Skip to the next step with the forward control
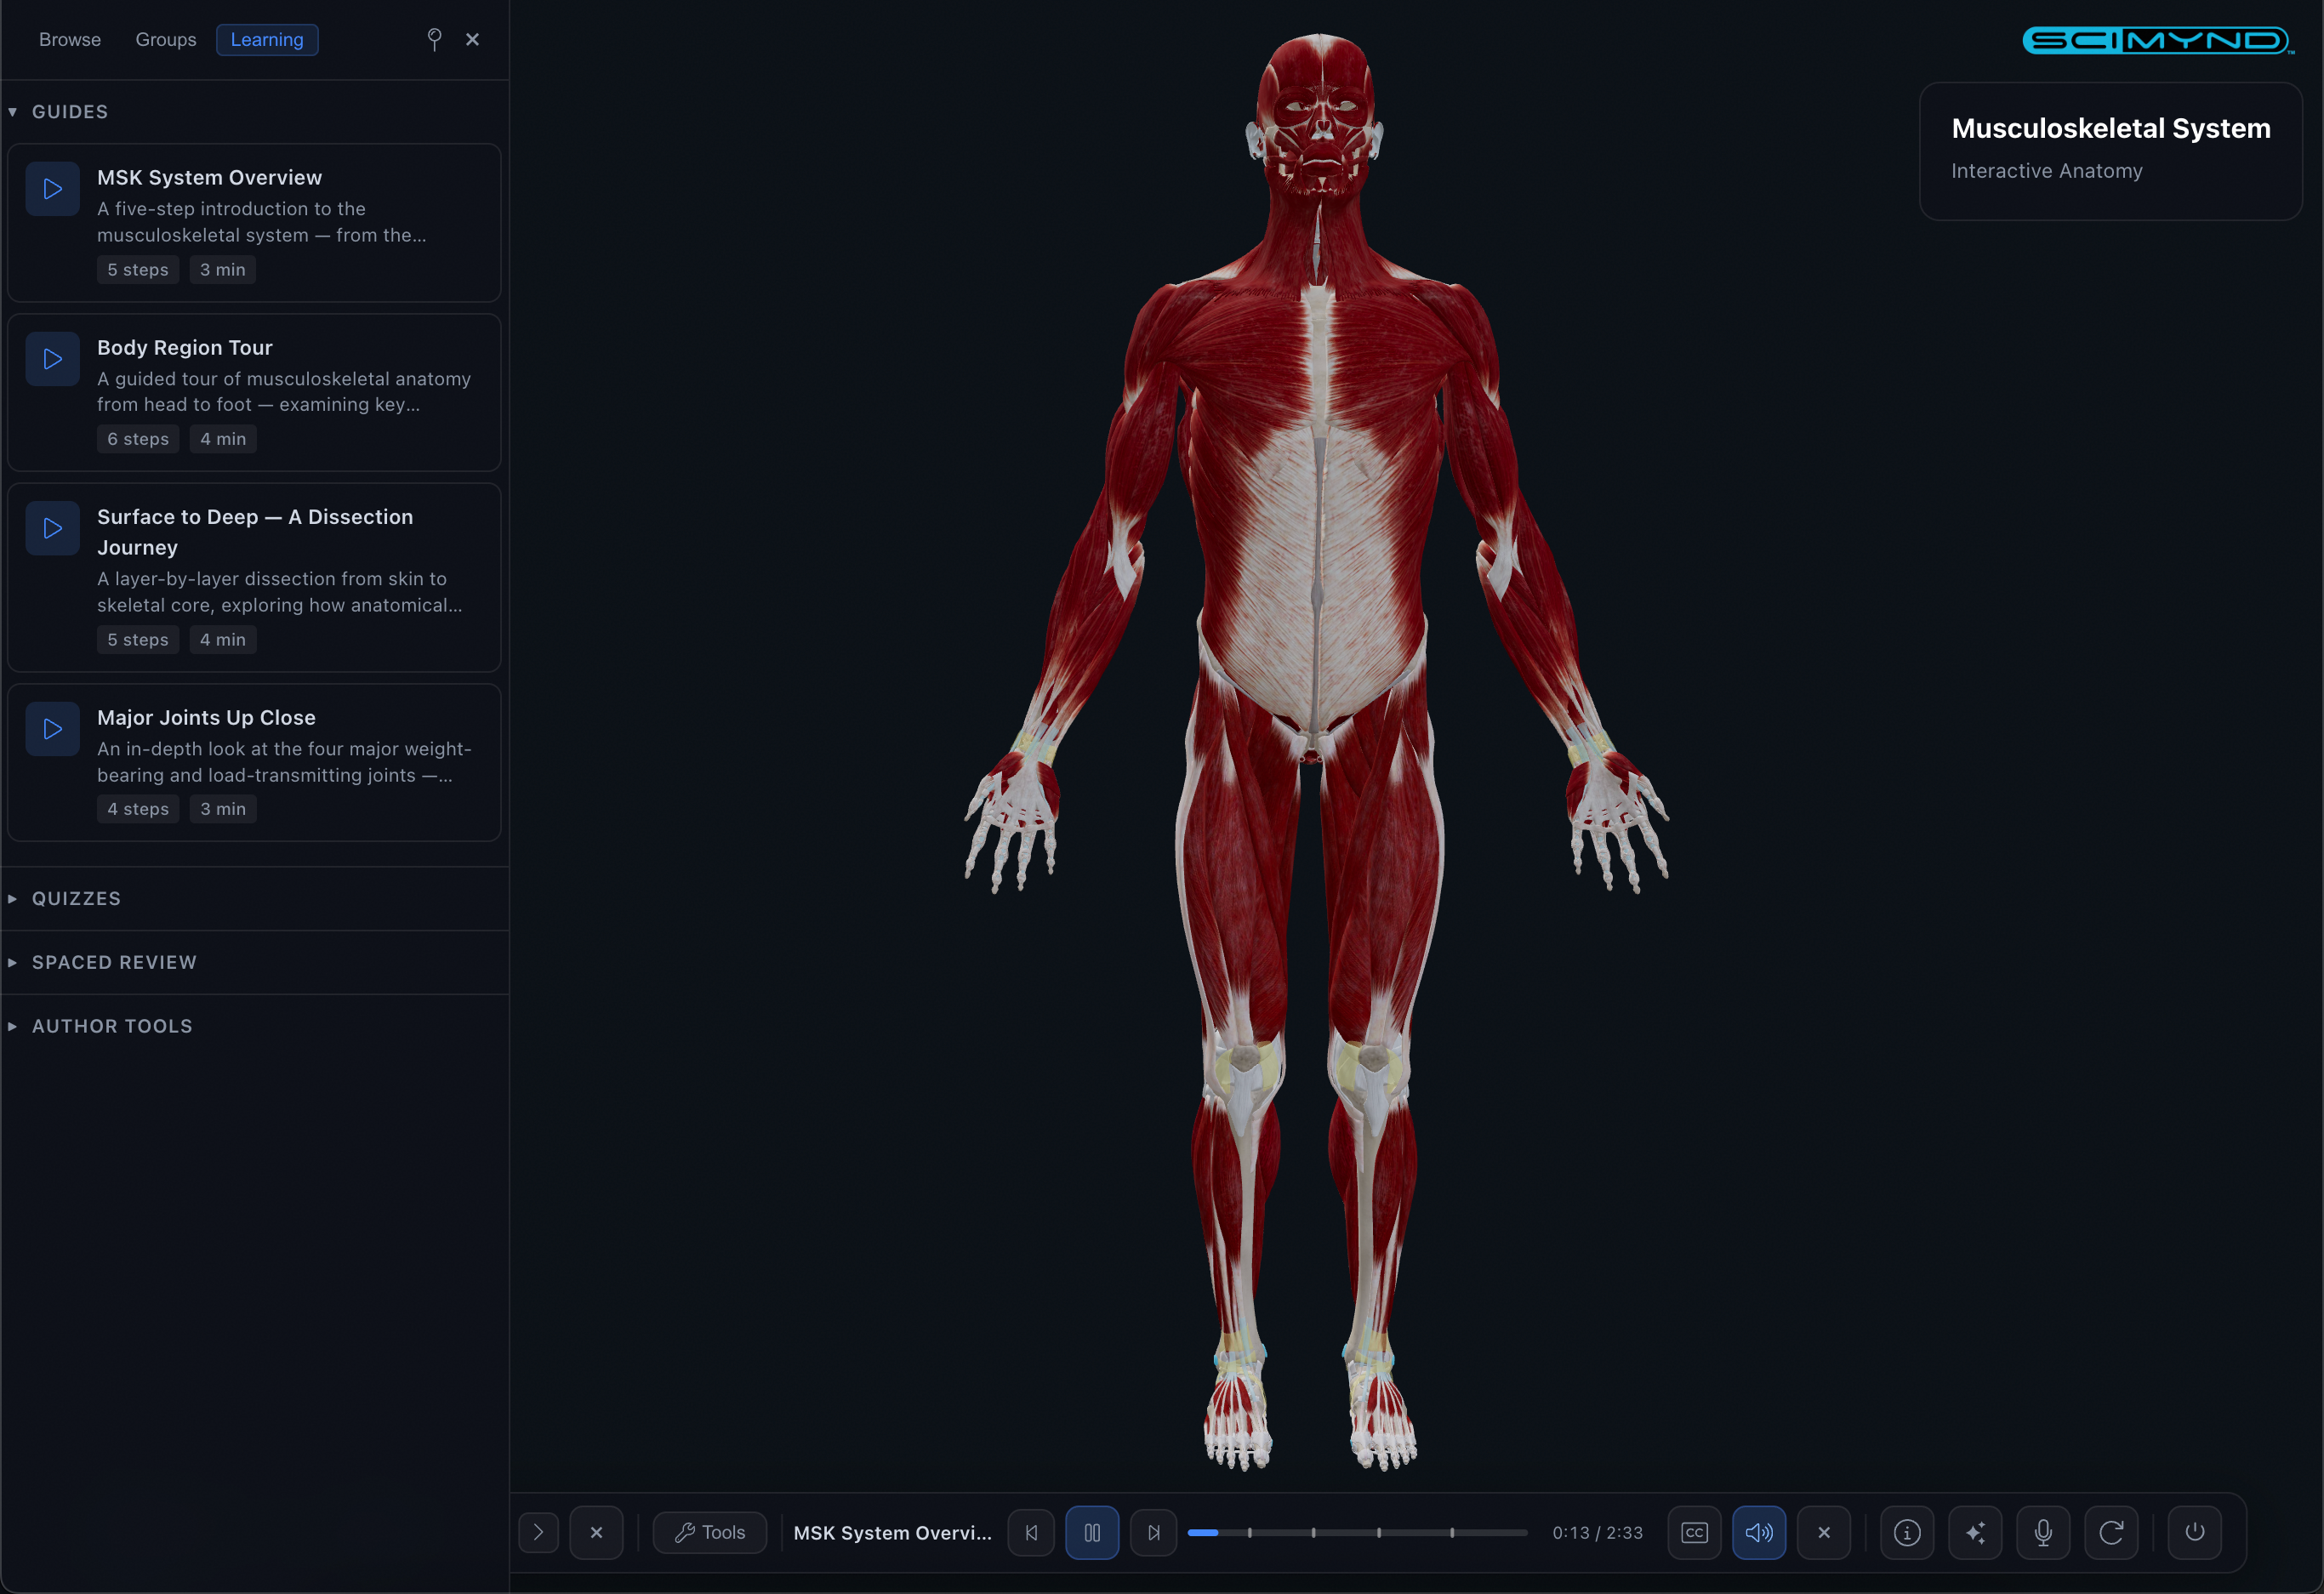 (1154, 1532)
